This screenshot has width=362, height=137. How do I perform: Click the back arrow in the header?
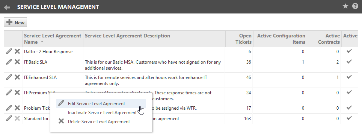point(7,7)
